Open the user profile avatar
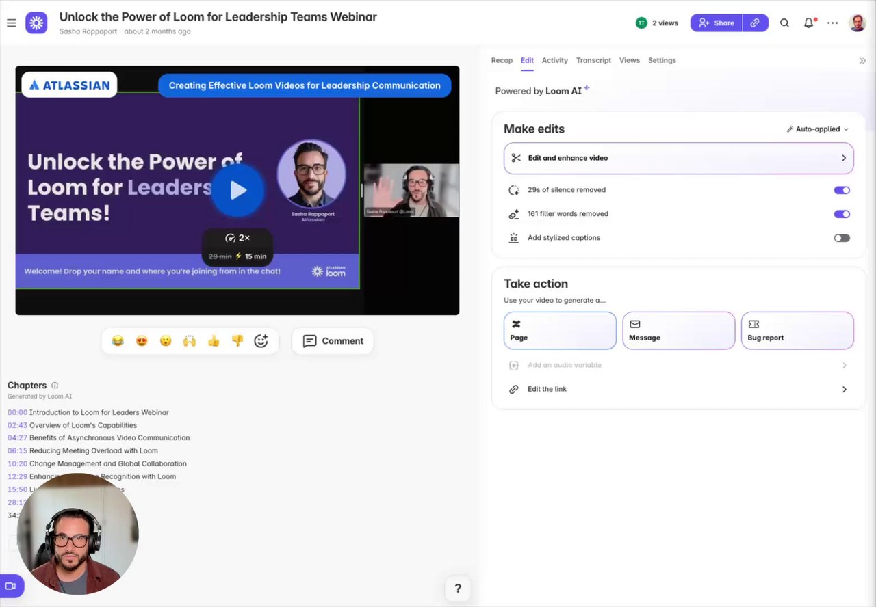Screen dimensions: 876x607 coord(858,23)
